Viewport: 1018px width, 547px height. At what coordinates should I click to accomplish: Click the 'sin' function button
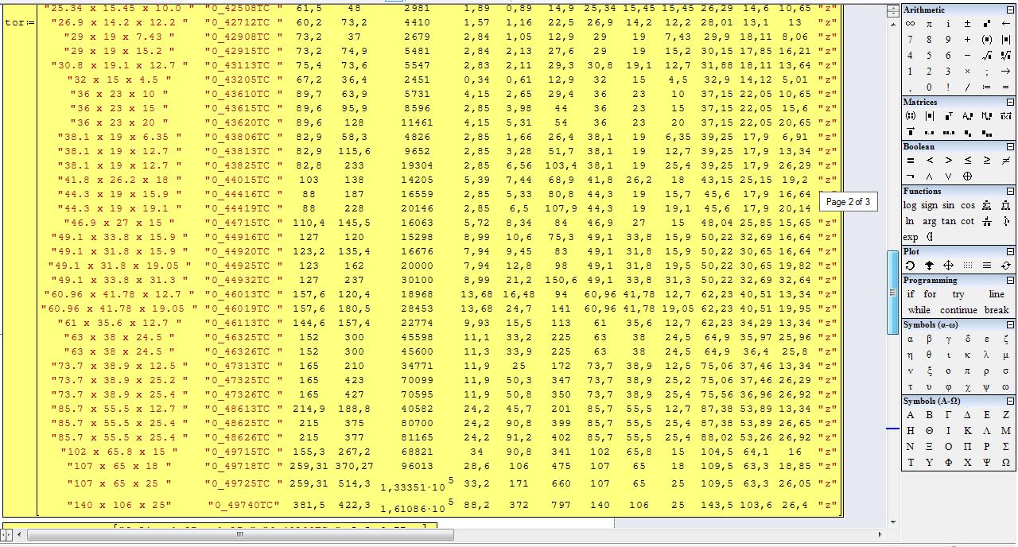pos(948,205)
